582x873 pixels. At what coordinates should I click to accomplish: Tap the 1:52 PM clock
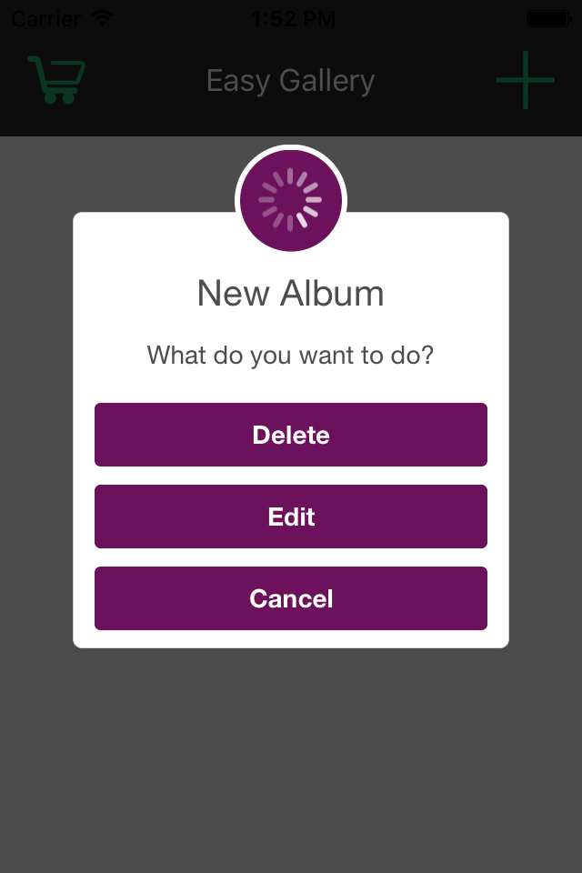[293, 19]
